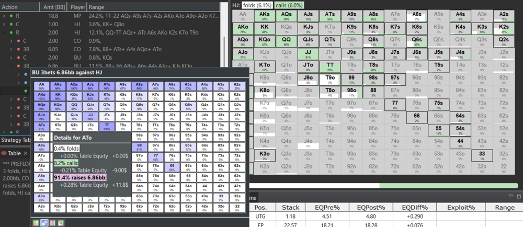Screen dimensions: 523x227
Task: Select the 66 cell in BU 3bet grid
Action: pyautogui.click(x=172, y=166)
